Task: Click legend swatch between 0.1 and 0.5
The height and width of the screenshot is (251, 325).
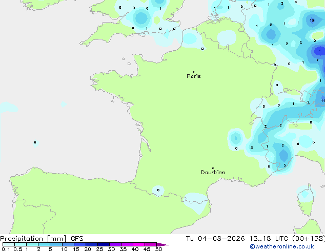Action: pos(9,244)
